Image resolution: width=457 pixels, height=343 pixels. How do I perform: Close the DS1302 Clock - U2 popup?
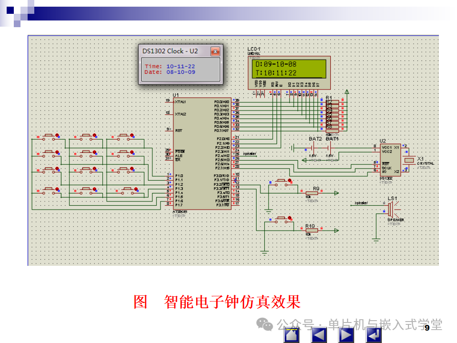(x=215, y=51)
